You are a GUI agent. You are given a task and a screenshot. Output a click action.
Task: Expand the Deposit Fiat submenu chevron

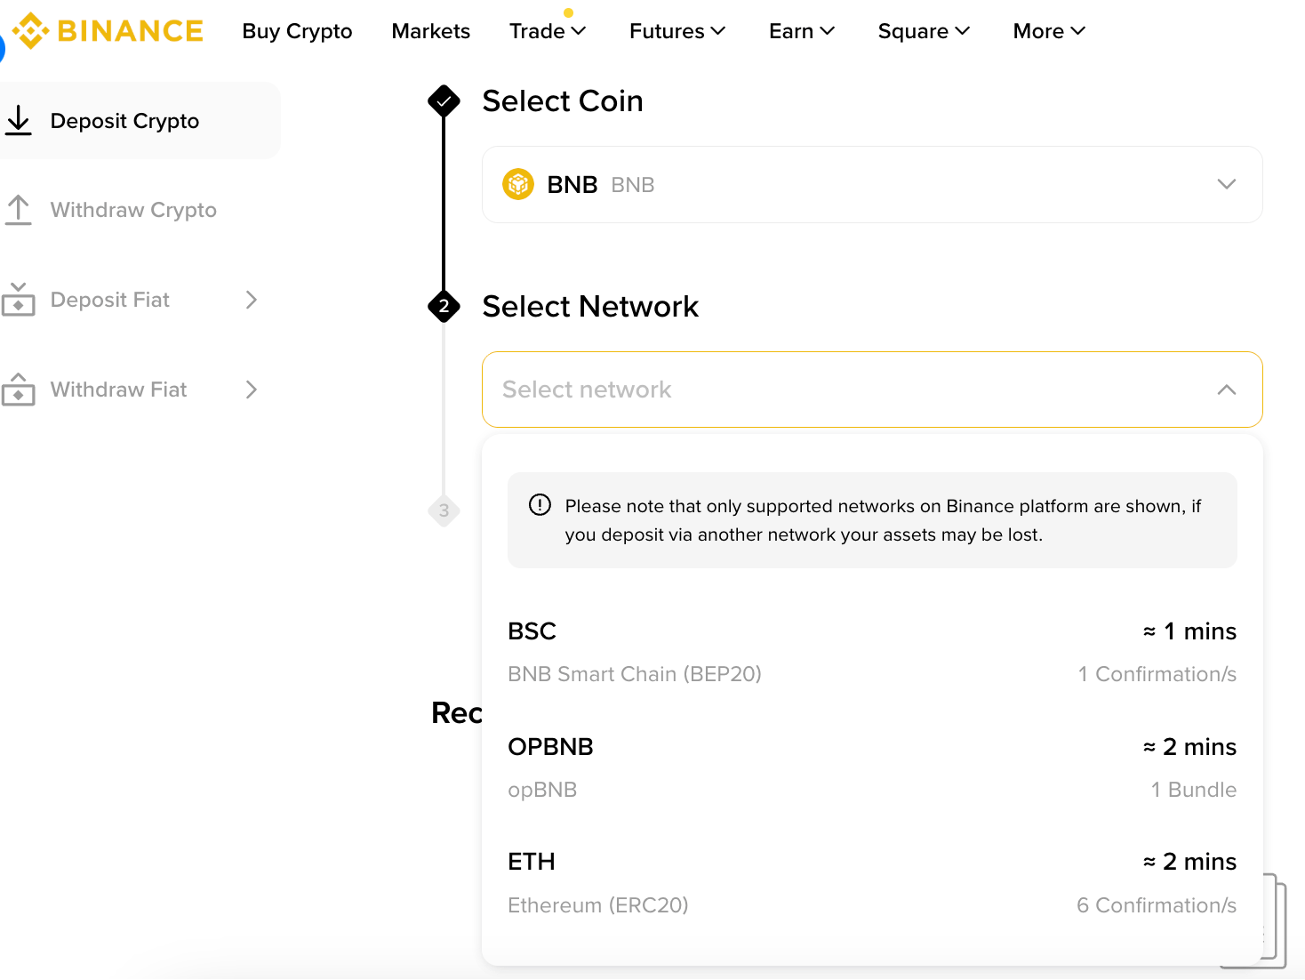(252, 300)
